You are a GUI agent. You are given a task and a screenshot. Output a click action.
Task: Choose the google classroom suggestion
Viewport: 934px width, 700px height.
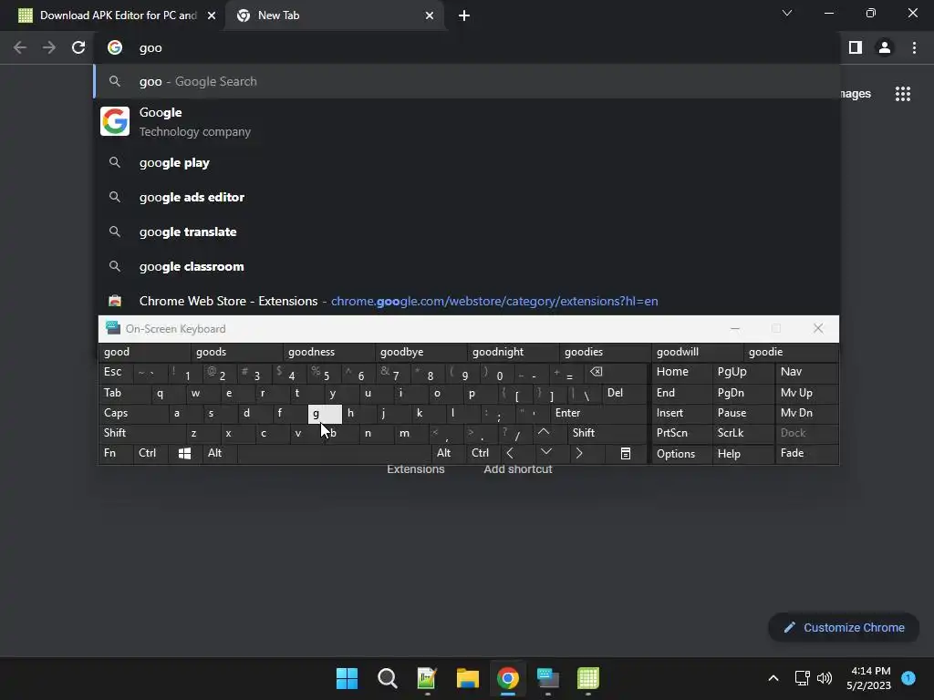(468, 266)
